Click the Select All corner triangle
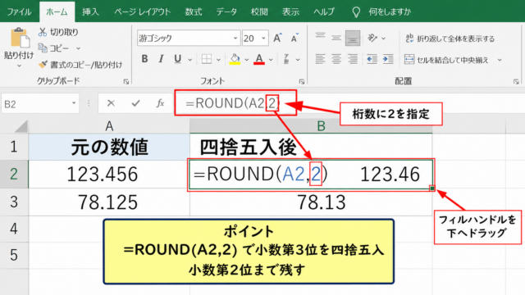525x295 pixels. pyautogui.click(x=21, y=126)
